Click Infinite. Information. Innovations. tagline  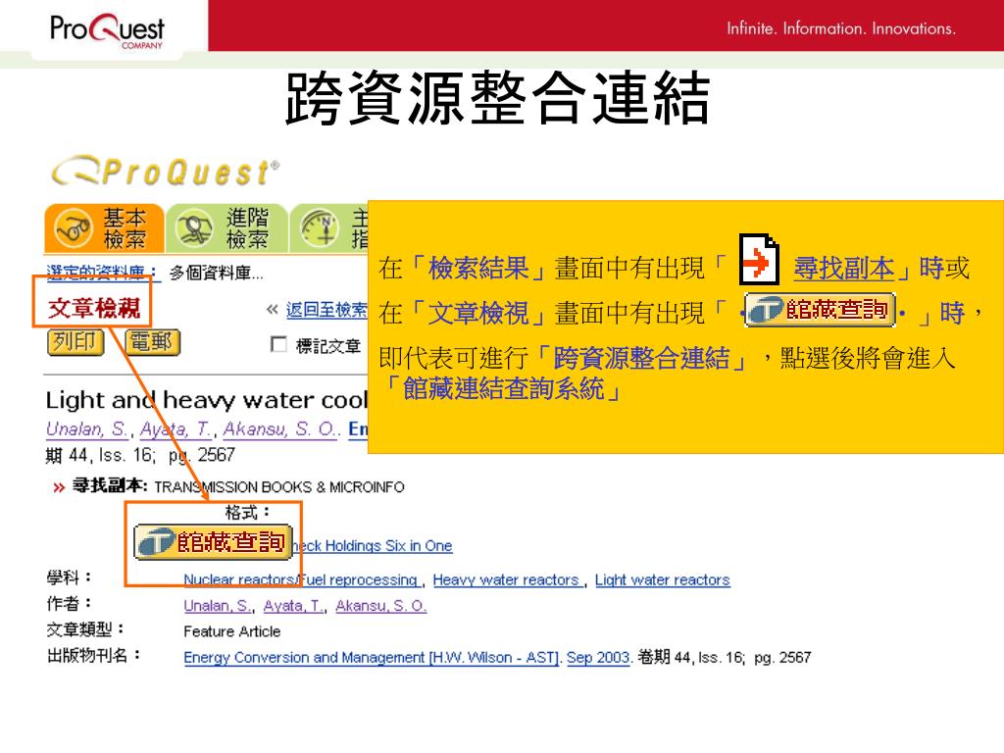pos(840,28)
